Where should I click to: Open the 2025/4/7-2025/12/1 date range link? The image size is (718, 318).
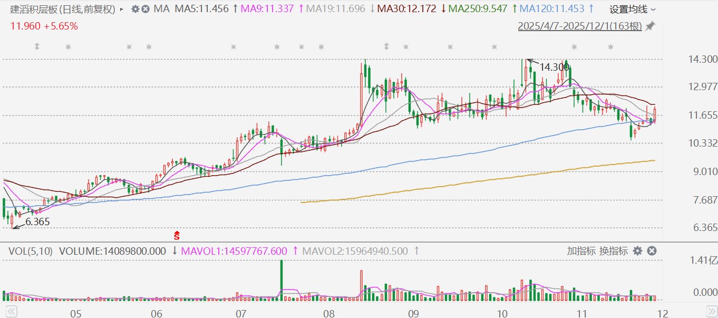[579, 26]
